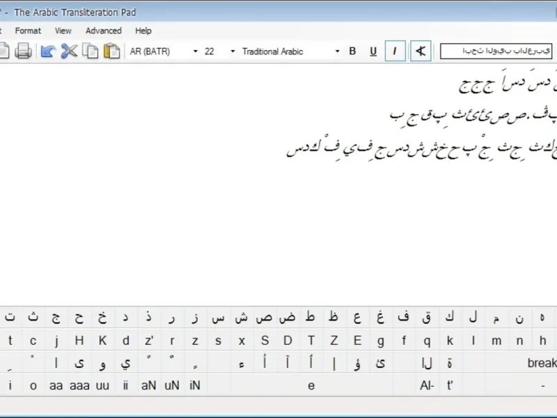Click the "t'" taa marbuta key
This screenshot has width=557, height=418.
click(x=450, y=385)
